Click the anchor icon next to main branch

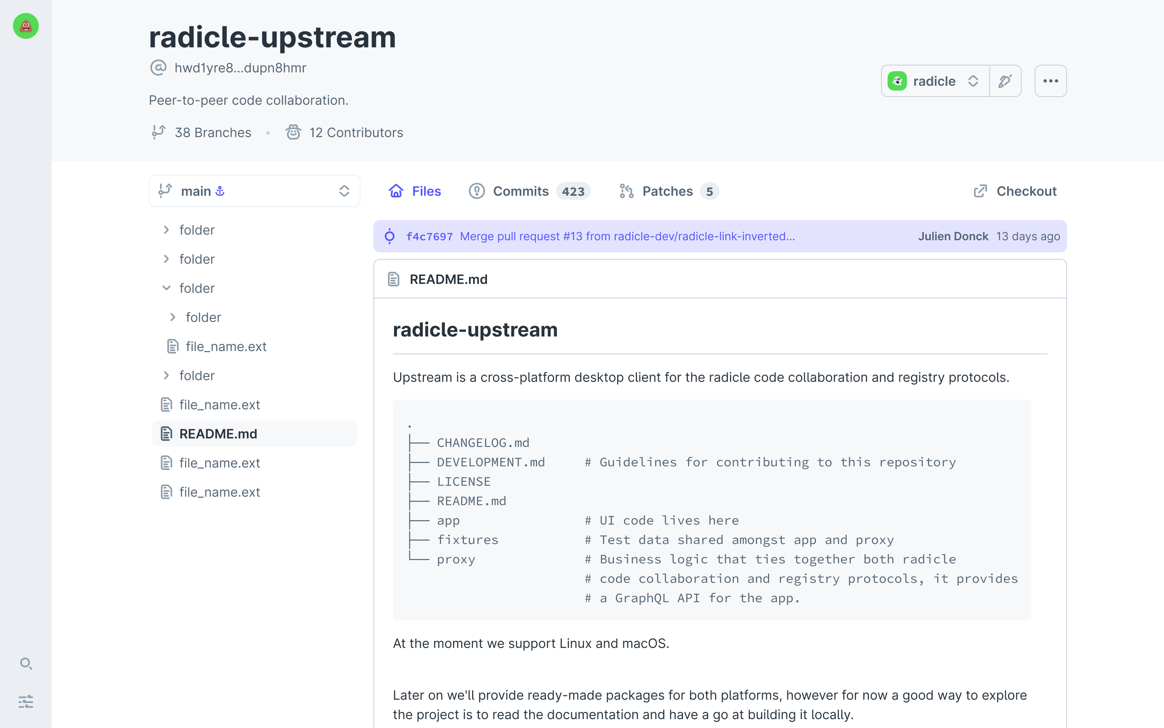click(220, 190)
